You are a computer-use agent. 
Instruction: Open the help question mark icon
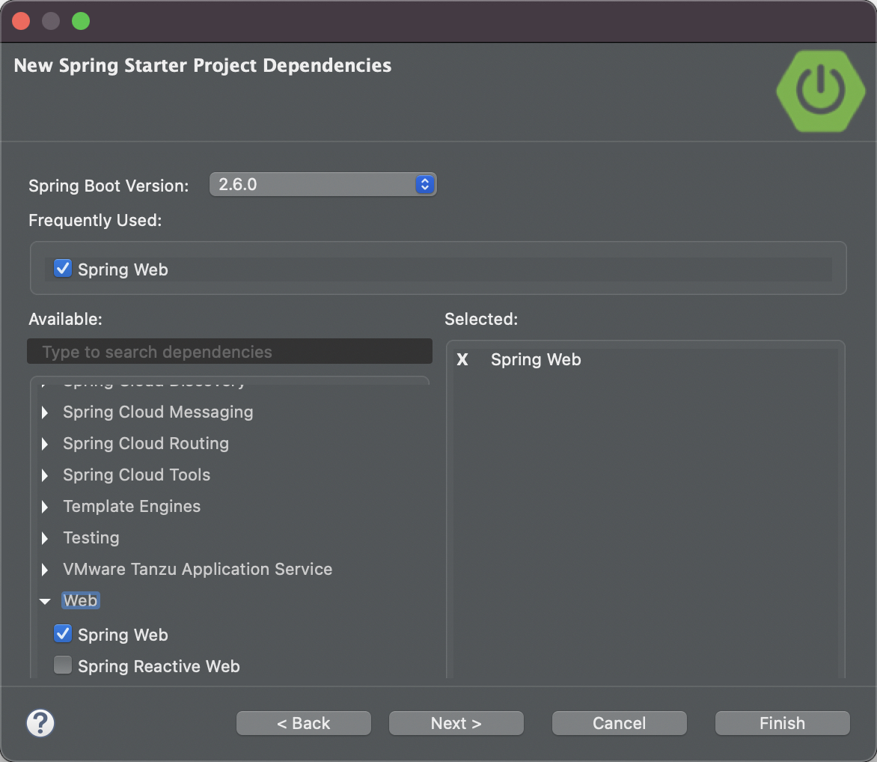click(x=40, y=723)
